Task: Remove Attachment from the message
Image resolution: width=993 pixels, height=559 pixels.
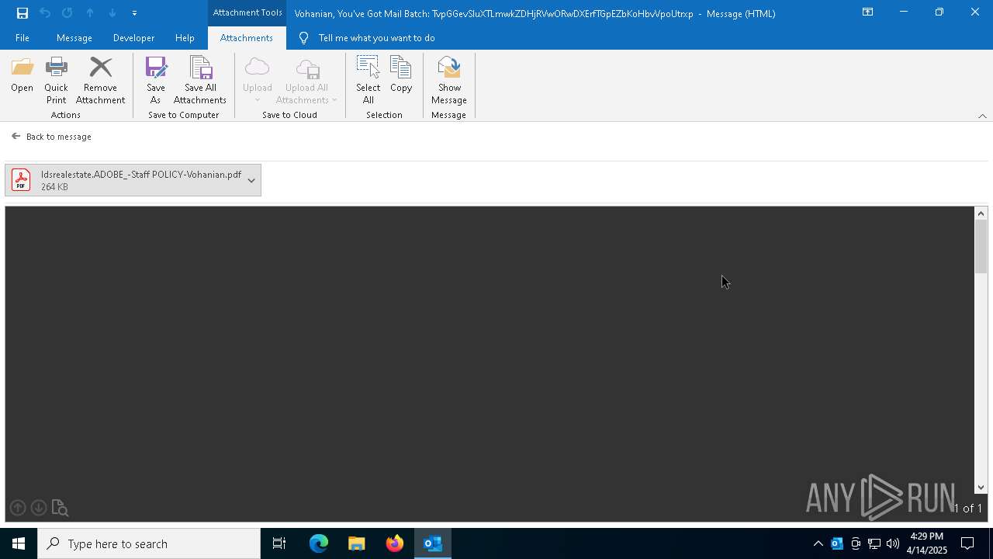Action: point(100,81)
